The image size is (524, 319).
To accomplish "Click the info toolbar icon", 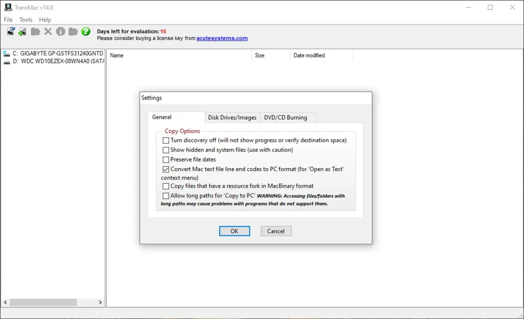I will (60, 32).
